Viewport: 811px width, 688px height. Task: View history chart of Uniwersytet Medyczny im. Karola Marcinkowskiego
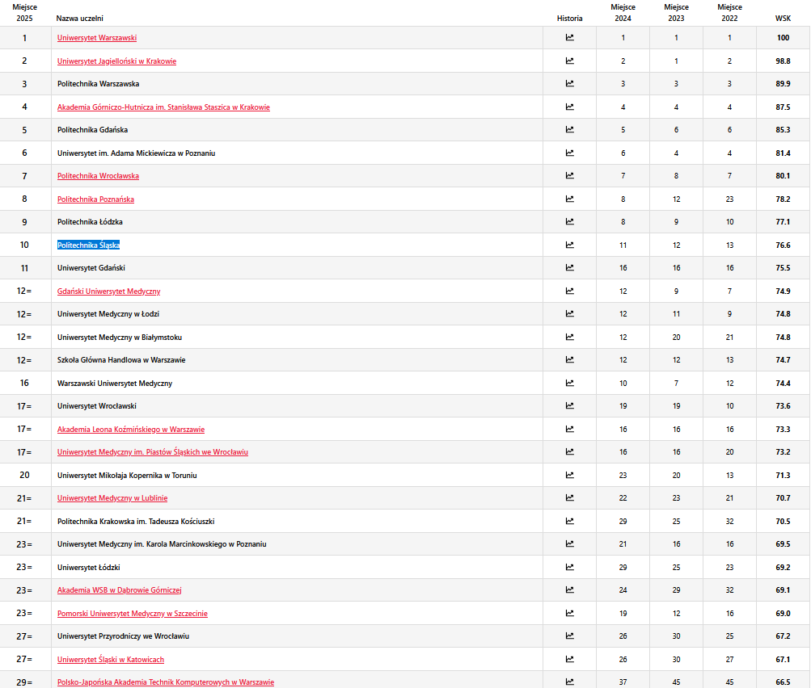pyautogui.click(x=569, y=543)
